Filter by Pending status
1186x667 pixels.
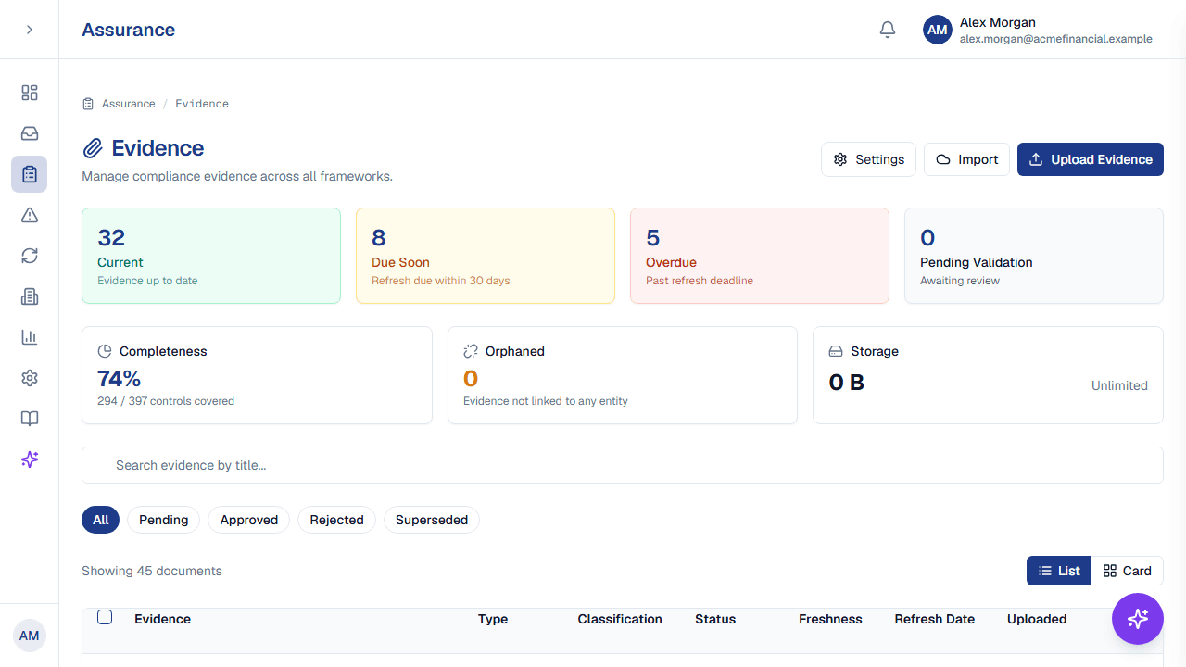(164, 520)
